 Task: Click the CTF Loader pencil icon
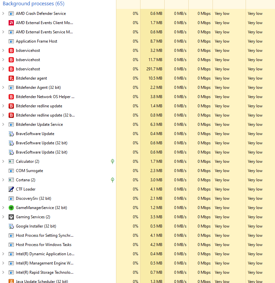coord(11,189)
